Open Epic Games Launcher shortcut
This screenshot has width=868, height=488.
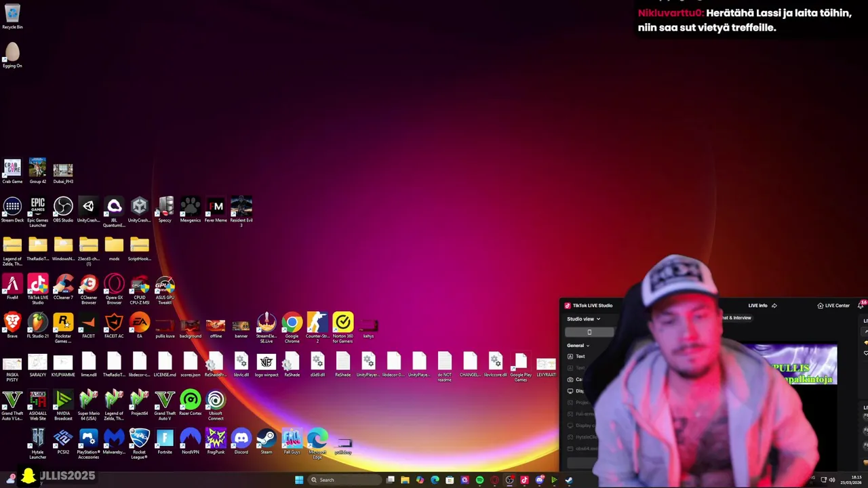(x=38, y=211)
